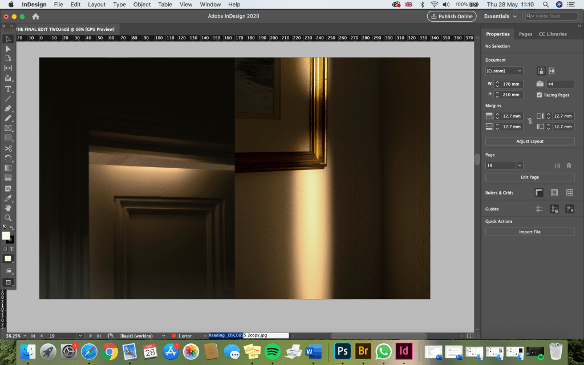Click the create new page icon
Image resolution: width=584 pixels, height=365 pixels.
pos(558,165)
